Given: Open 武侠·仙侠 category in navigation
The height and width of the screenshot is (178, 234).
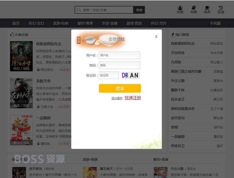Looking at the screenshot, I should coord(61,23).
